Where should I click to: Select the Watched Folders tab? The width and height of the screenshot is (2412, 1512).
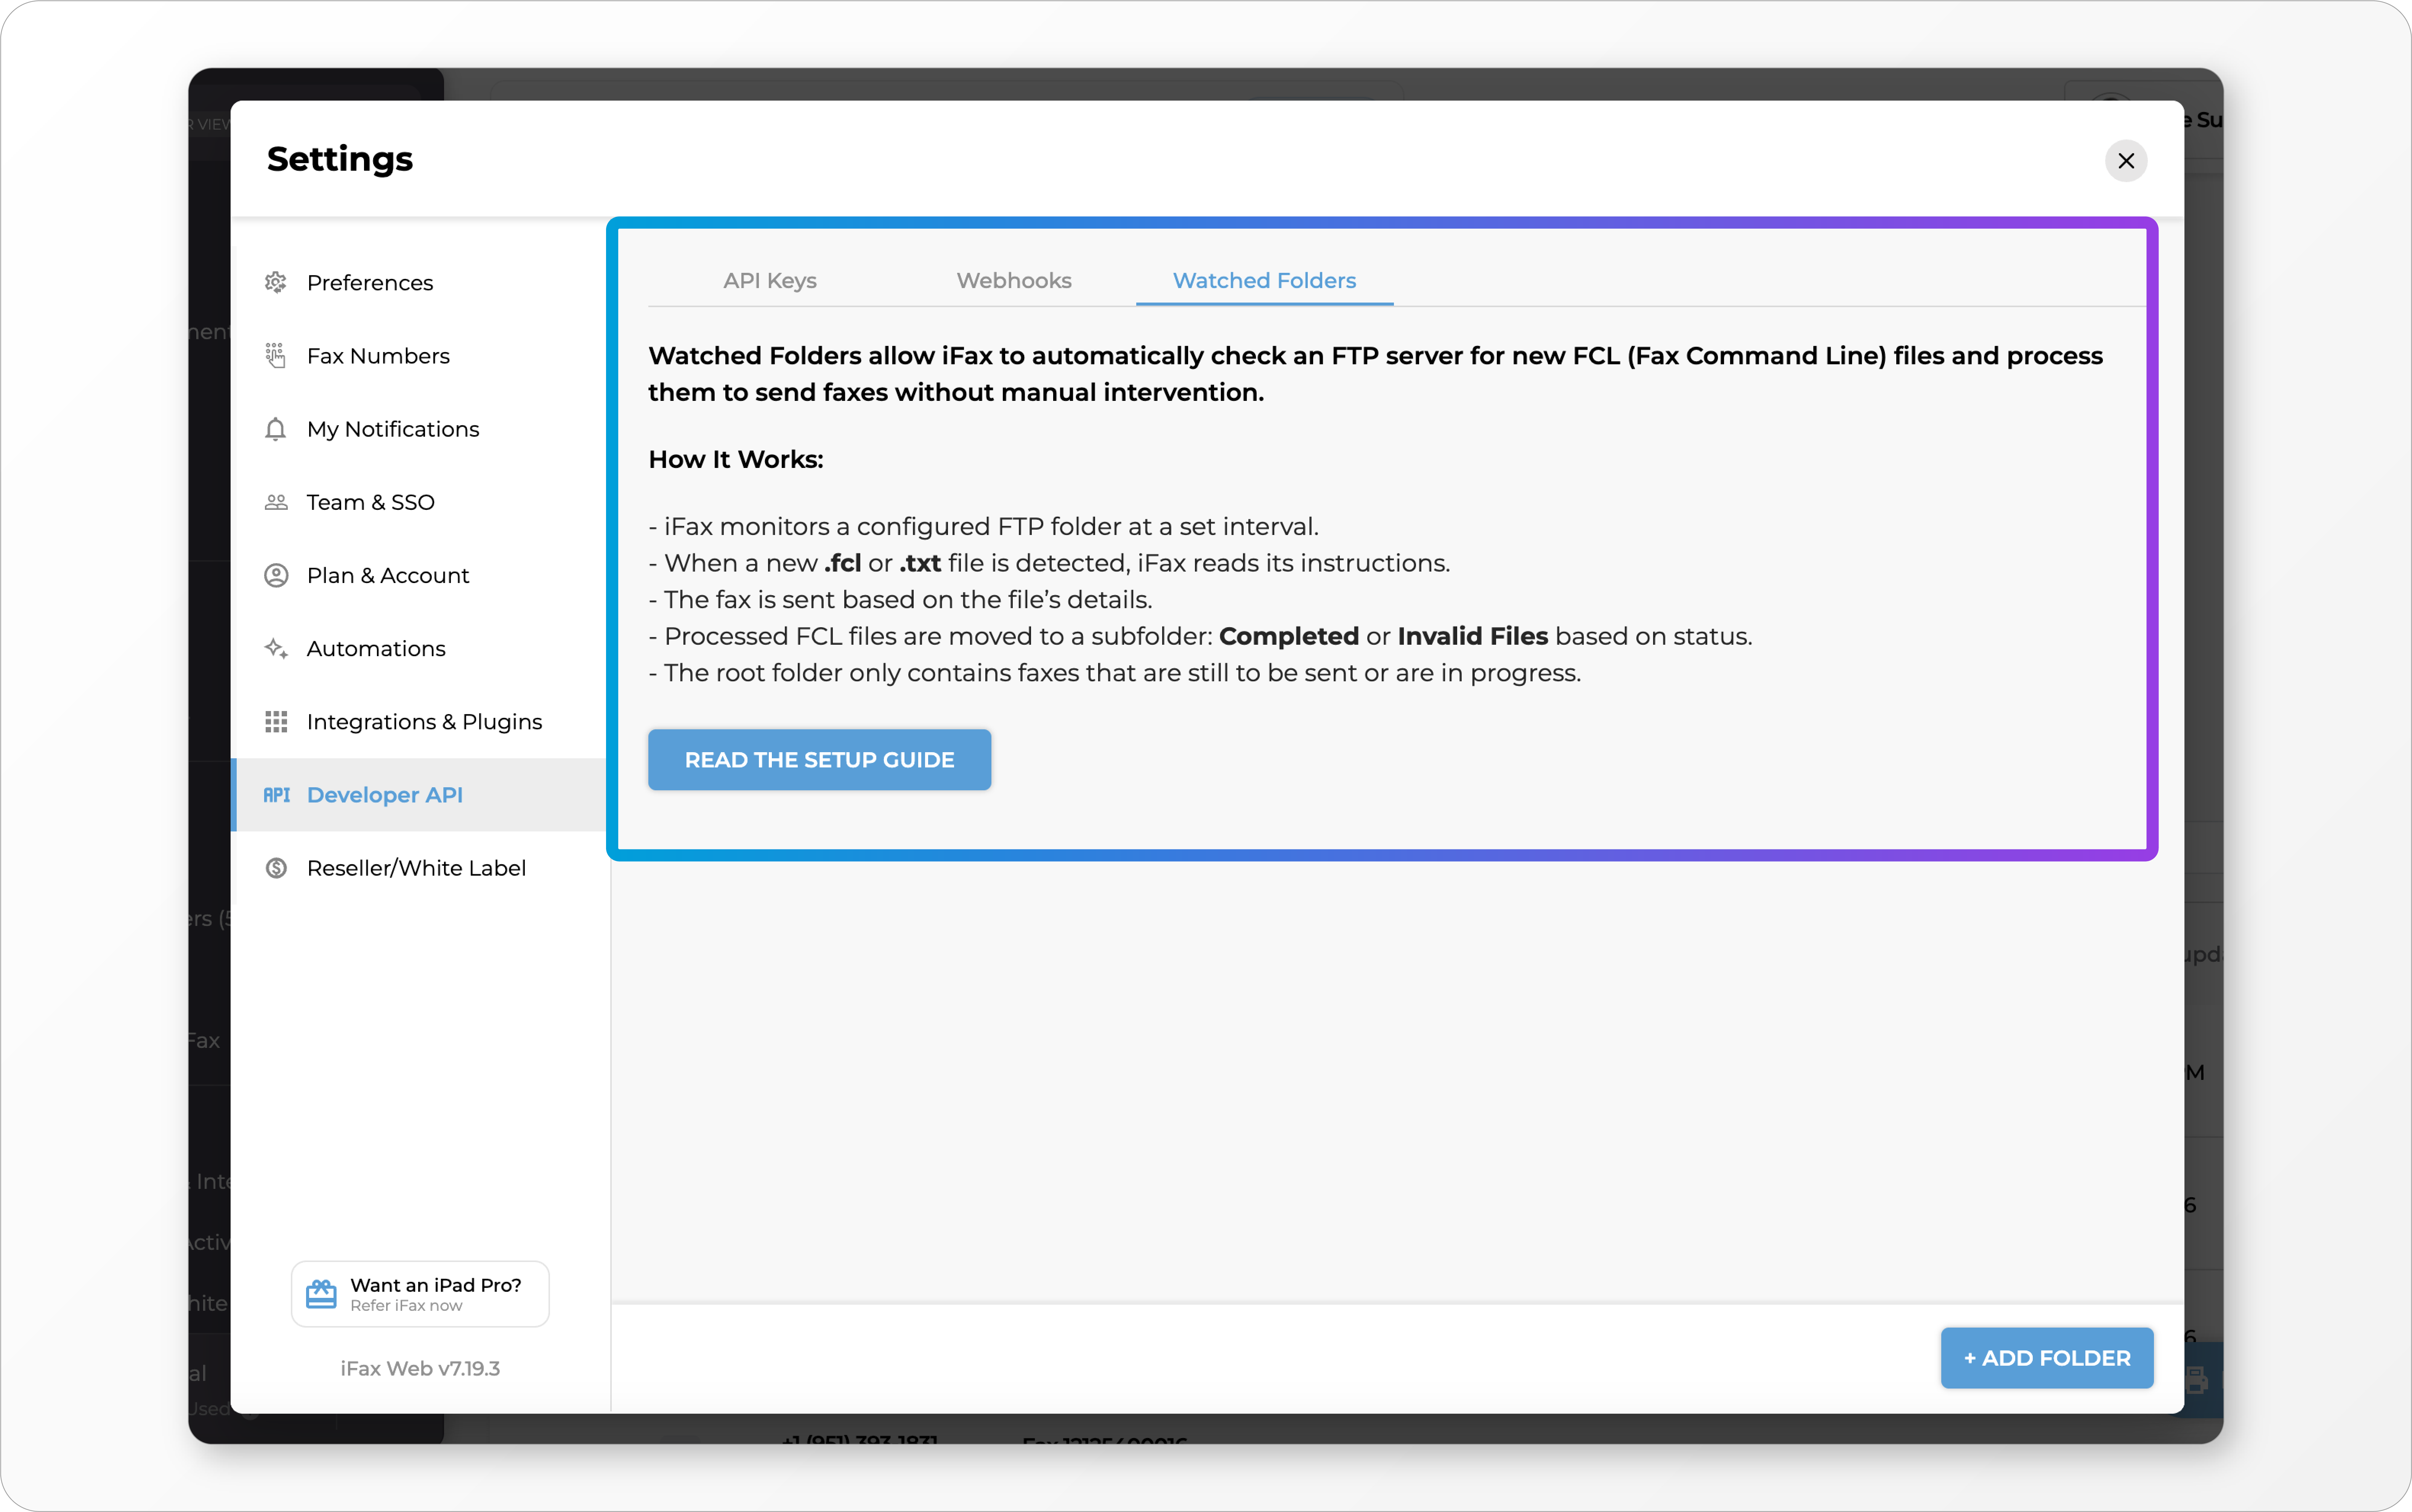pyautogui.click(x=1264, y=281)
